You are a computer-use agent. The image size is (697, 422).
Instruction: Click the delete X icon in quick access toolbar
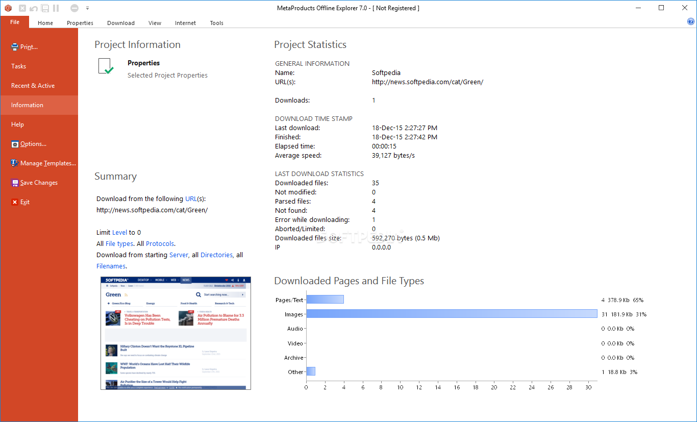[22, 8]
